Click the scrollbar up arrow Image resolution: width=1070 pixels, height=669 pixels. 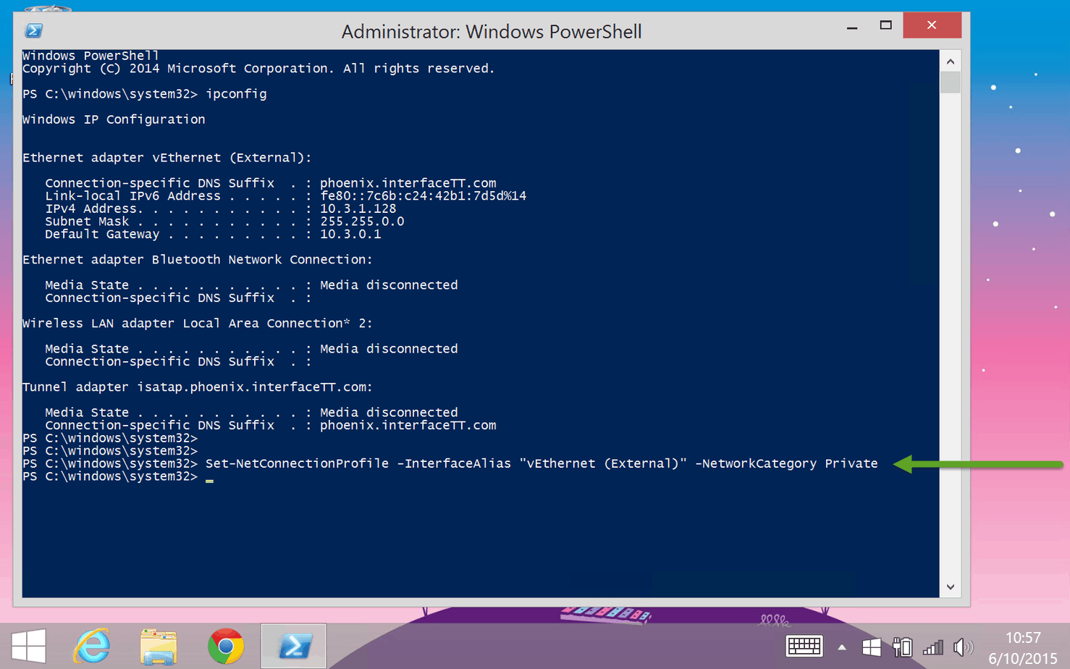[950, 62]
